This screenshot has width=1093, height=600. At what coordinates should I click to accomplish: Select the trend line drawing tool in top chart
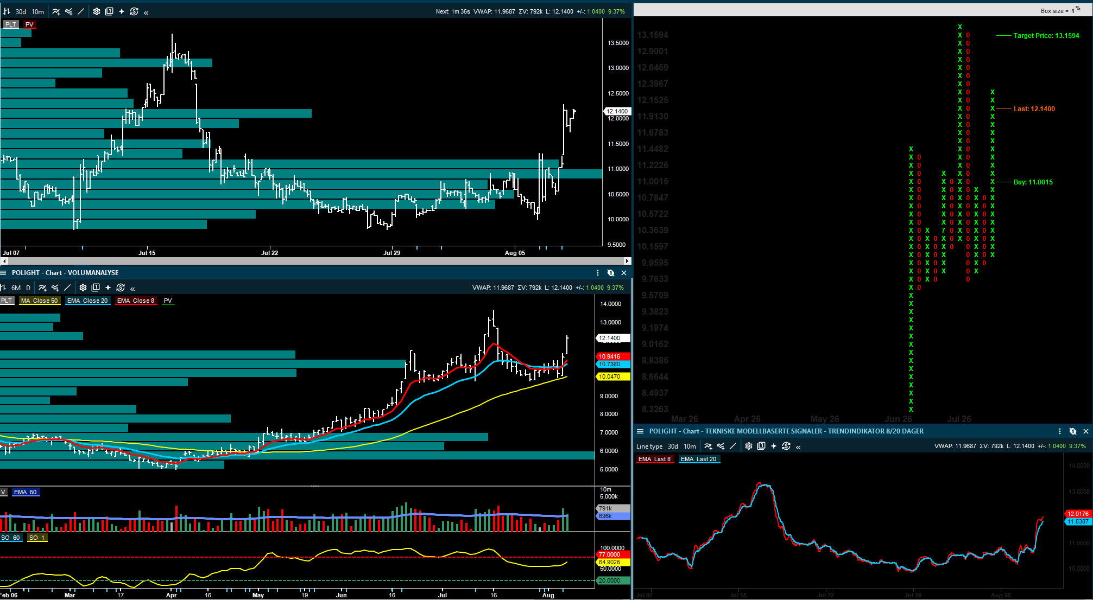pyautogui.click(x=81, y=11)
